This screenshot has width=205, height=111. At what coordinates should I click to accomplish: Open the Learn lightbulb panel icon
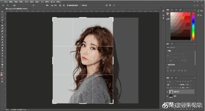(x=198, y=11)
